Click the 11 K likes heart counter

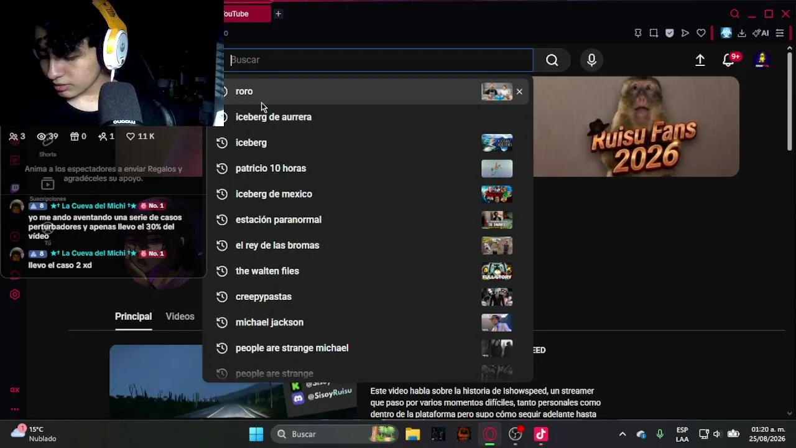coord(141,136)
